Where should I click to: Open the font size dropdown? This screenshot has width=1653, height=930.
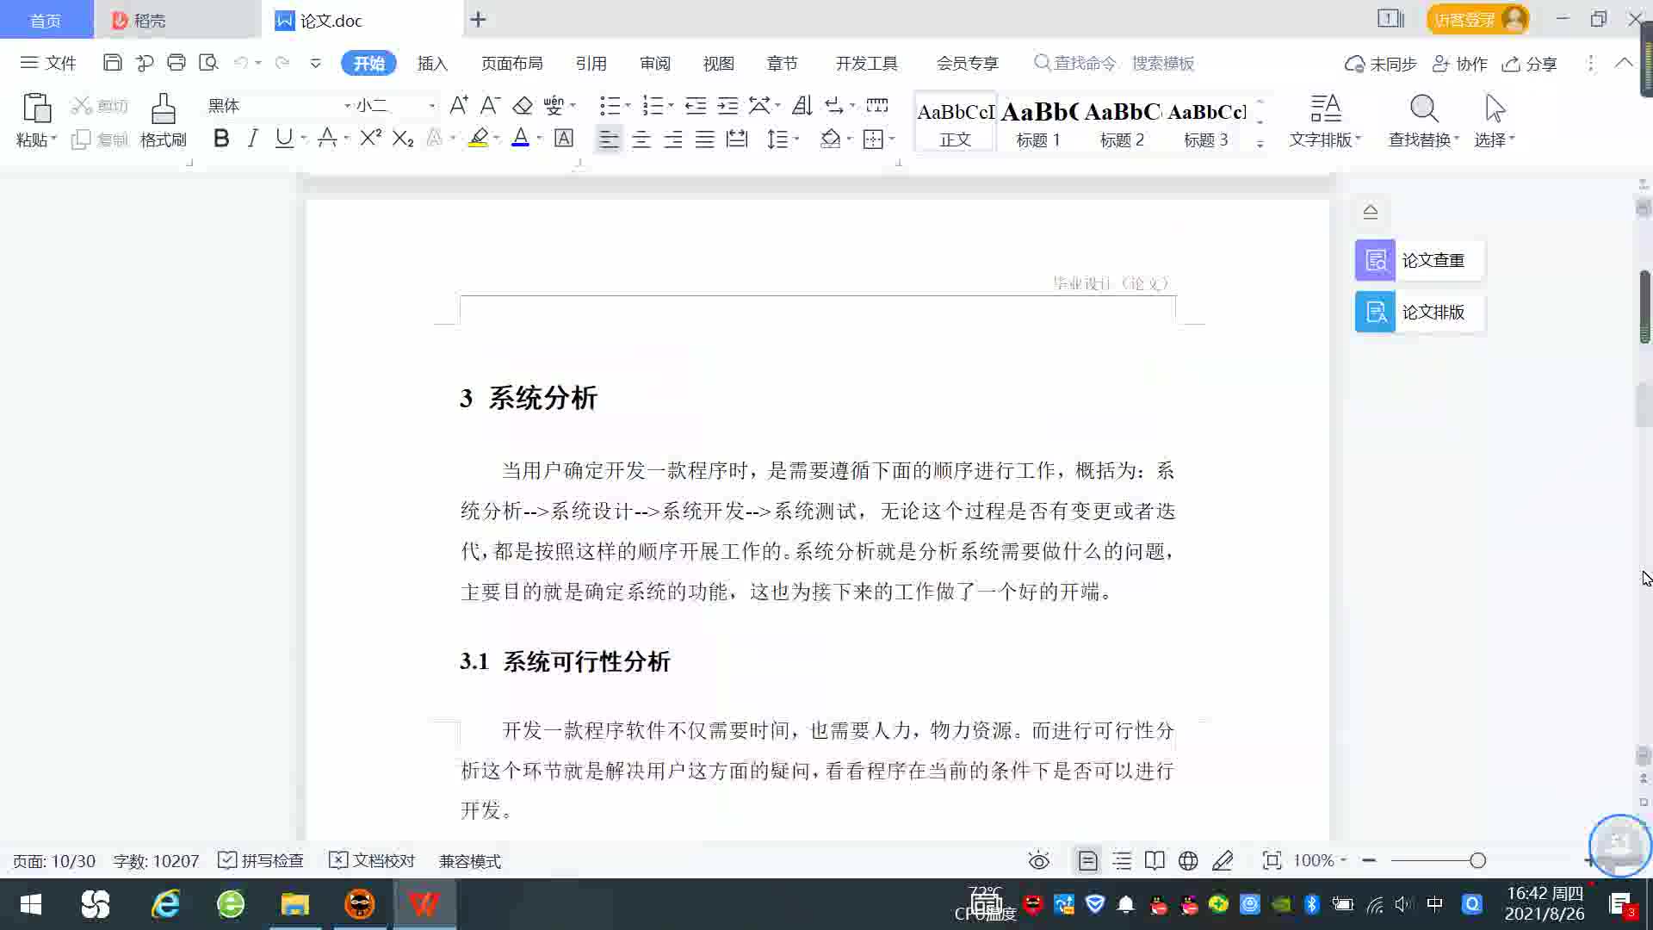(432, 106)
